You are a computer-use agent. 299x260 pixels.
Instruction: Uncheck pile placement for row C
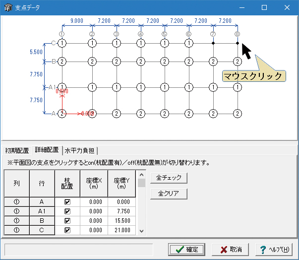(x=67, y=230)
